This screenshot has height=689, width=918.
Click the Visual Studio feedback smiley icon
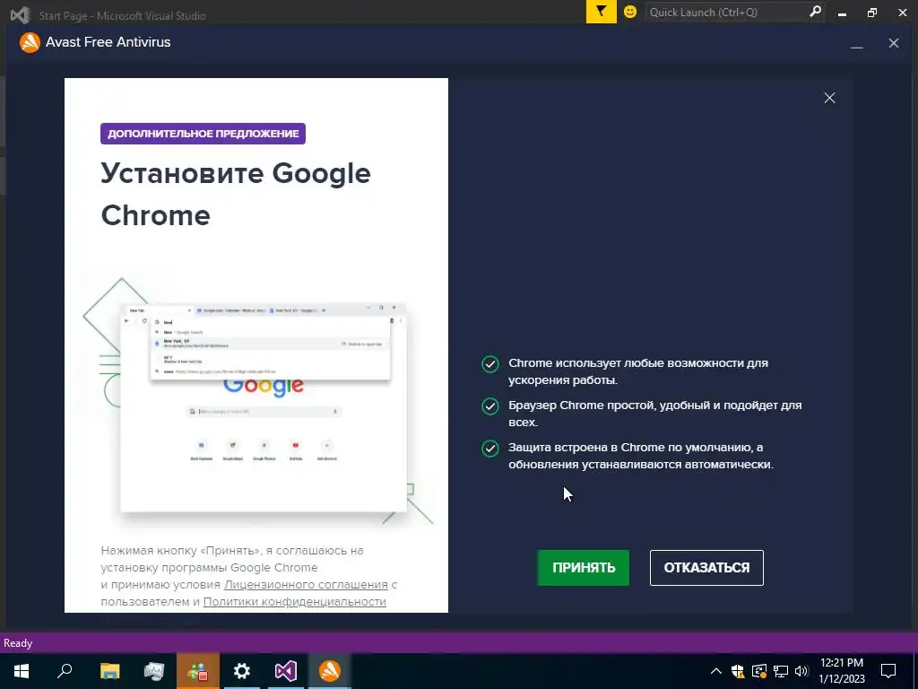click(x=630, y=12)
